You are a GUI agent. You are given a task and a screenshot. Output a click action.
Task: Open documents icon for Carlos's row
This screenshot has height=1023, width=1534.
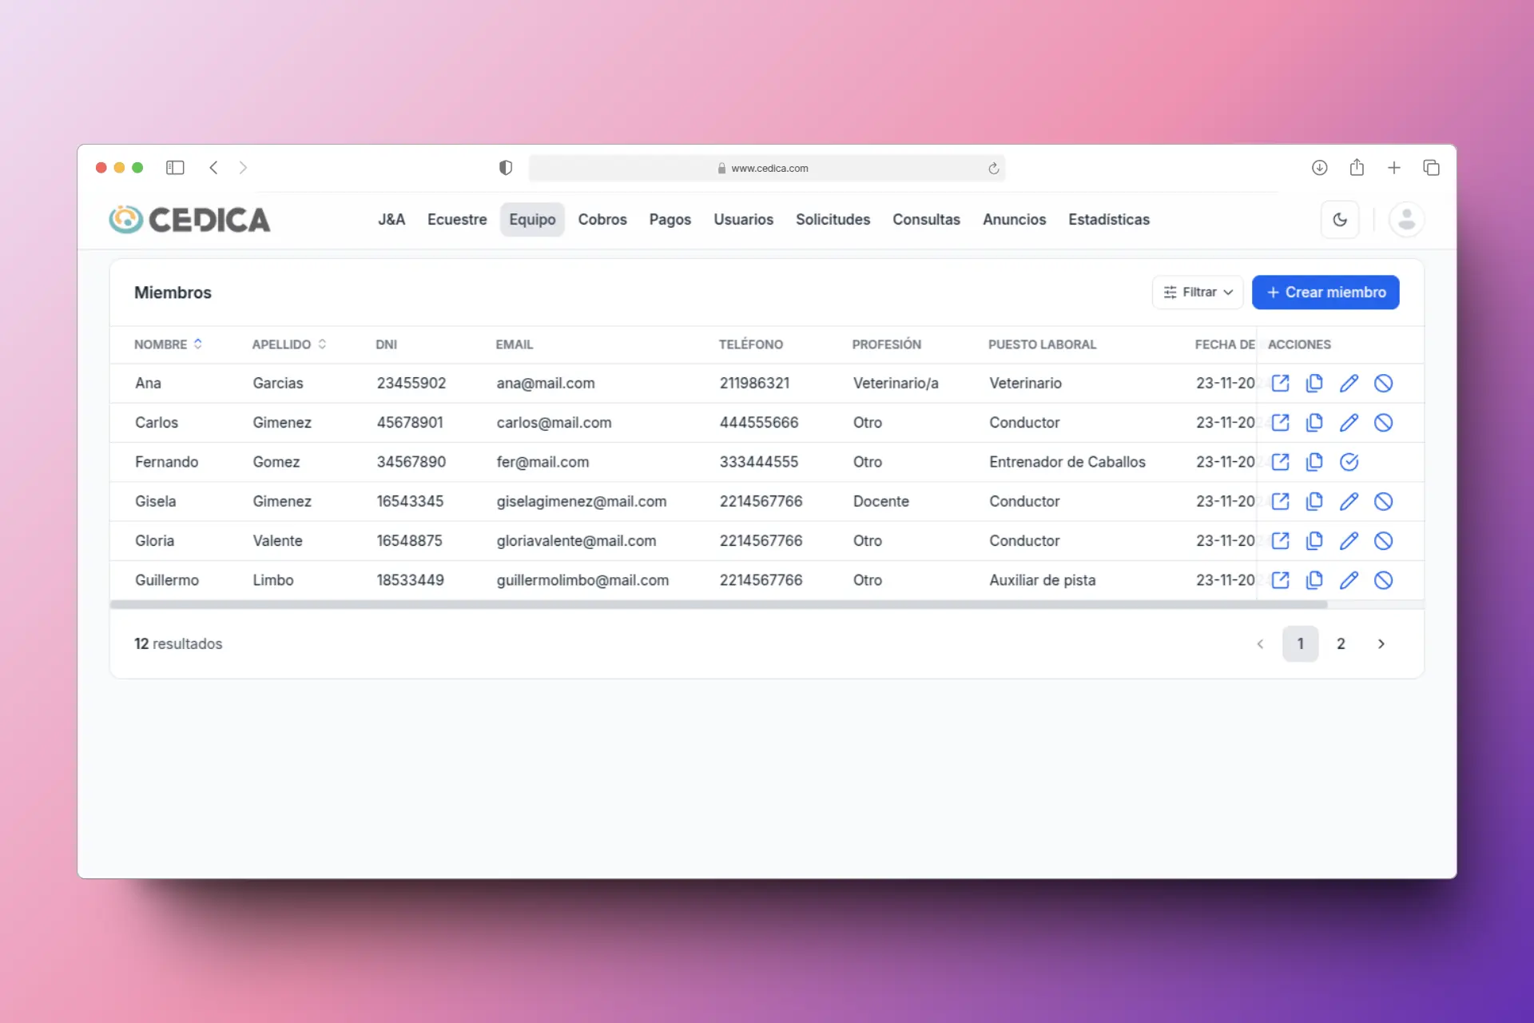tap(1314, 422)
